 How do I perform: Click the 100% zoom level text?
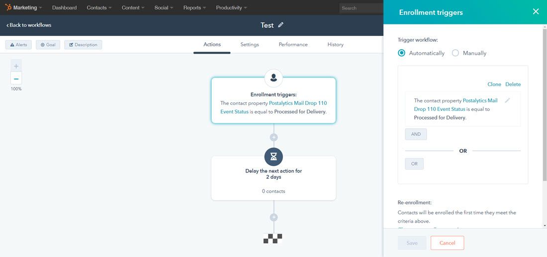pos(16,89)
